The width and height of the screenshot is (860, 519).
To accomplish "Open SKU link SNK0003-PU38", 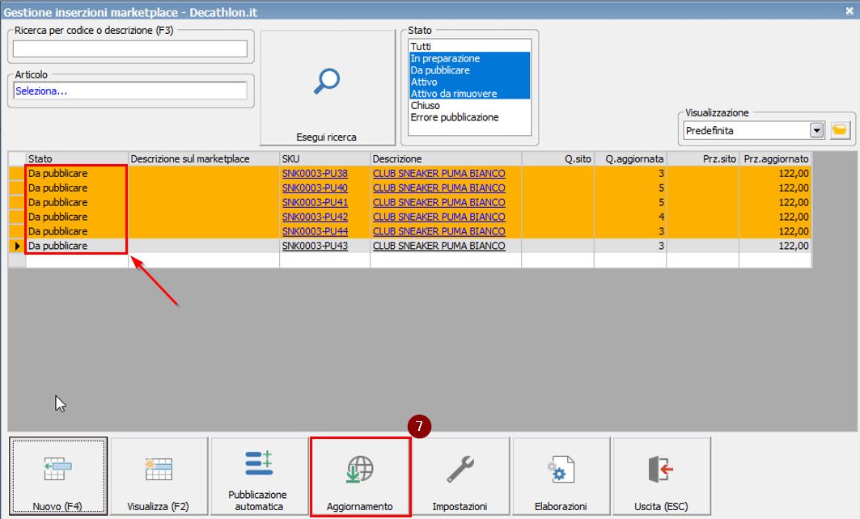I will [315, 173].
